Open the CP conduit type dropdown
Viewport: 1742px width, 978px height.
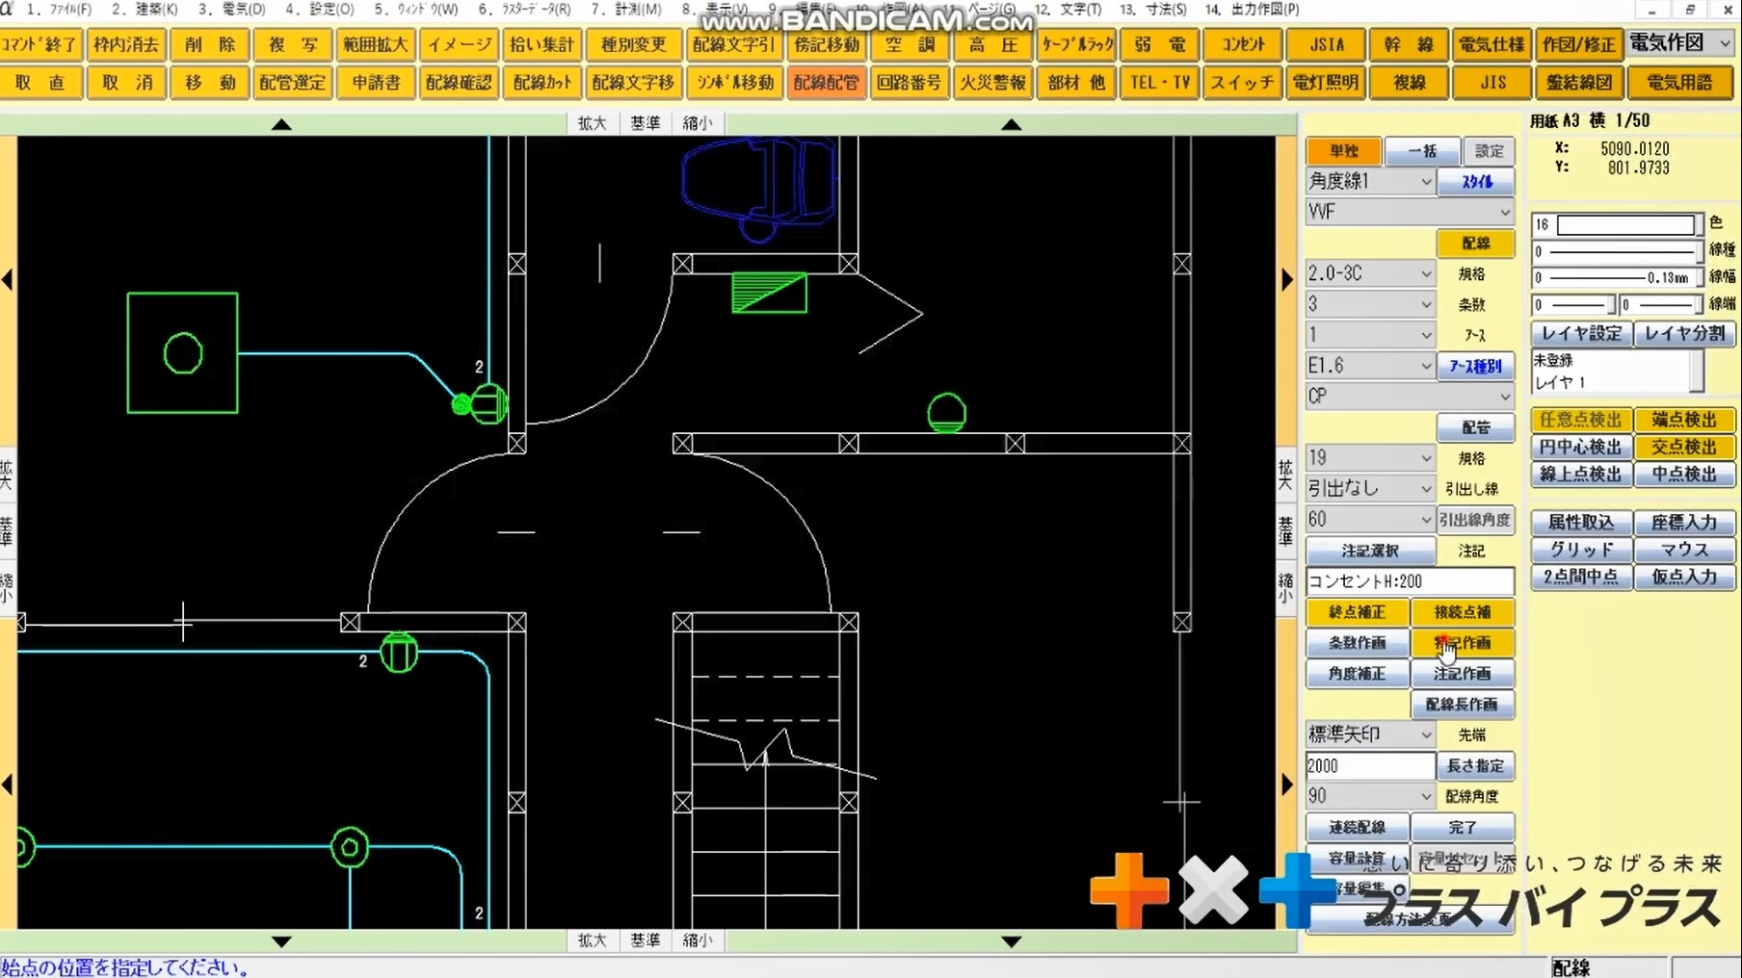(1410, 396)
